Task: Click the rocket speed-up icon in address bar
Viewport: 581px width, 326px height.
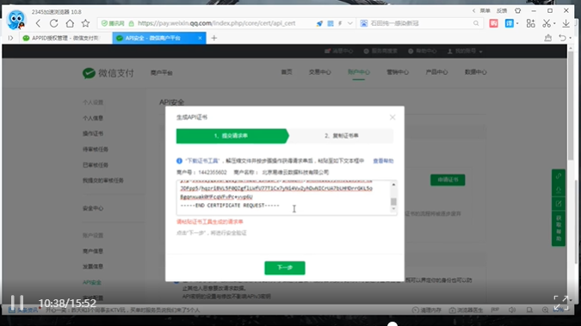Action: (319, 23)
